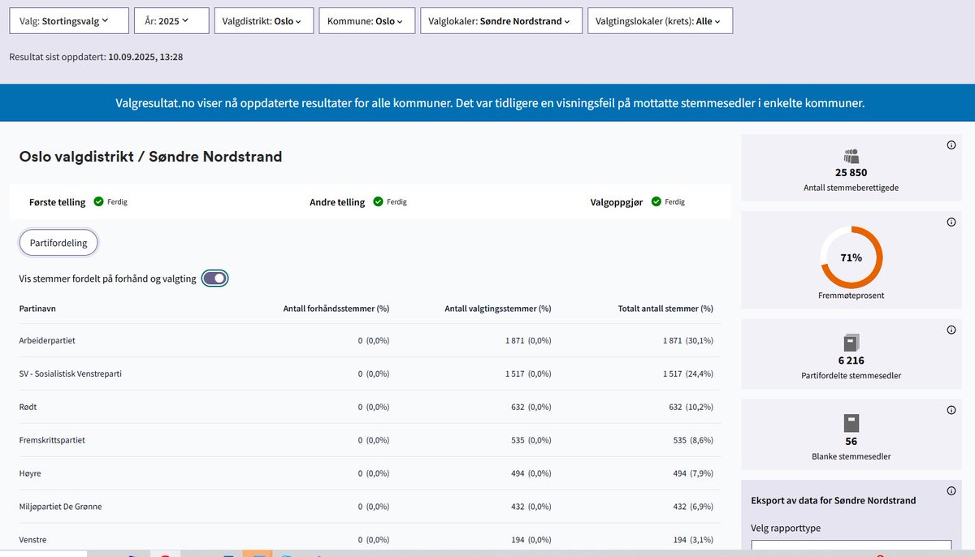Click the Partinavn column header
The image size is (975, 557).
[37, 309]
